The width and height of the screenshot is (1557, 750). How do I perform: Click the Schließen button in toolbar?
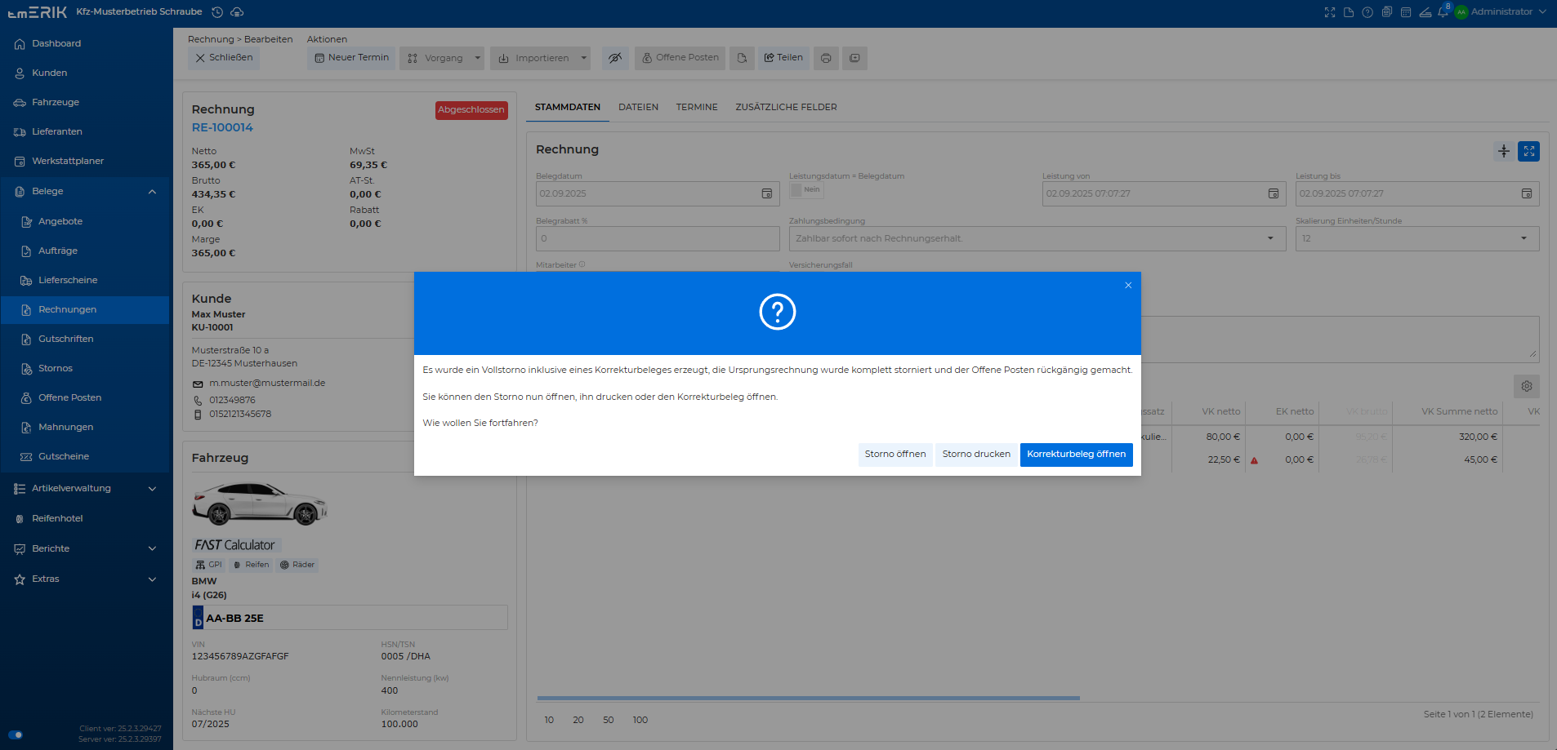click(x=224, y=58)
